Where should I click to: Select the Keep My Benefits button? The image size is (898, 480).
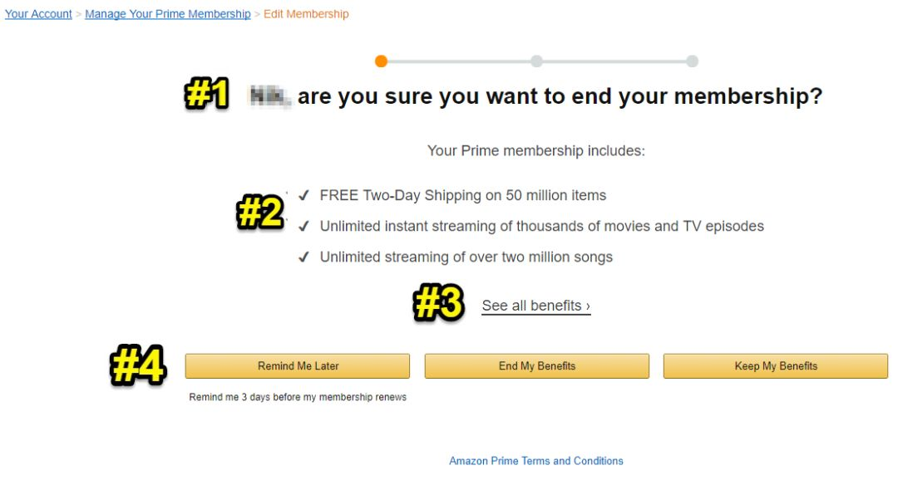pos(776,366)
